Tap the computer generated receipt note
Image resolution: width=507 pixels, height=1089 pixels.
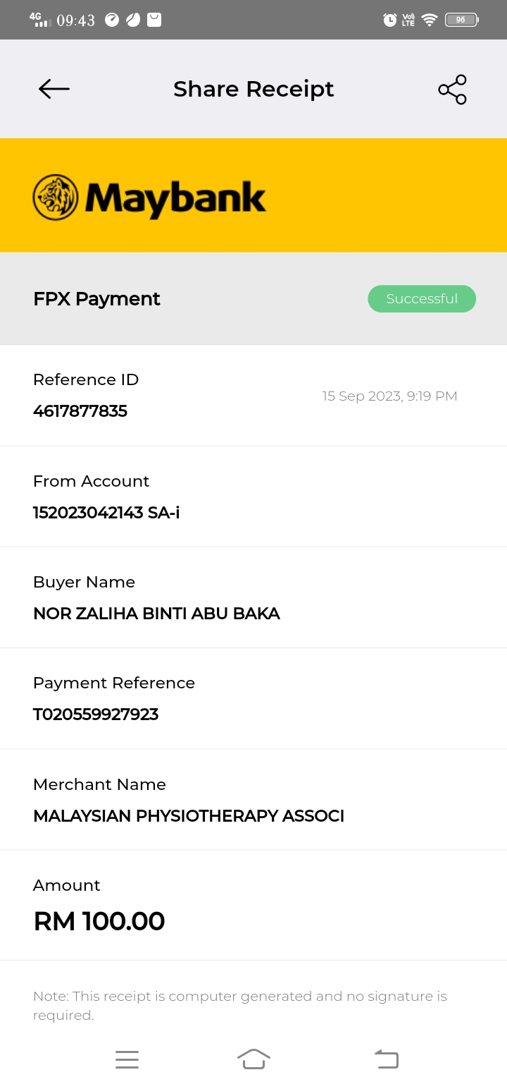pyautogui.click(x=239, y=1005)
